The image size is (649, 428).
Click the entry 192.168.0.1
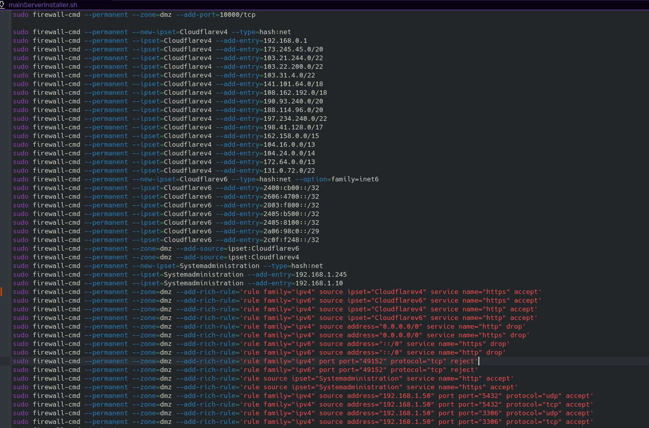[285, 40]
